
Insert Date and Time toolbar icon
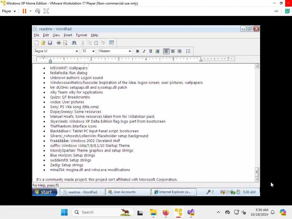[x=111, y=43]
